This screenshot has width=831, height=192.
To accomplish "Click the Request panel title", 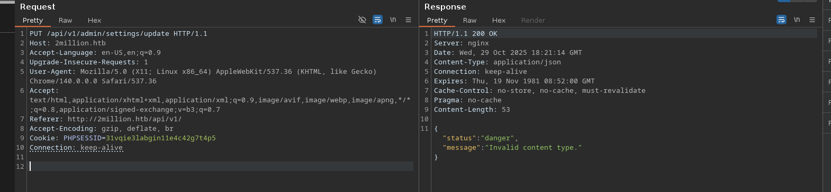I will point(38,6).
